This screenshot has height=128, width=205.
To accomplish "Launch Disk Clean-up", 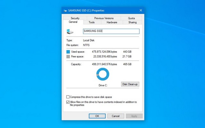I will pos(130,84).
